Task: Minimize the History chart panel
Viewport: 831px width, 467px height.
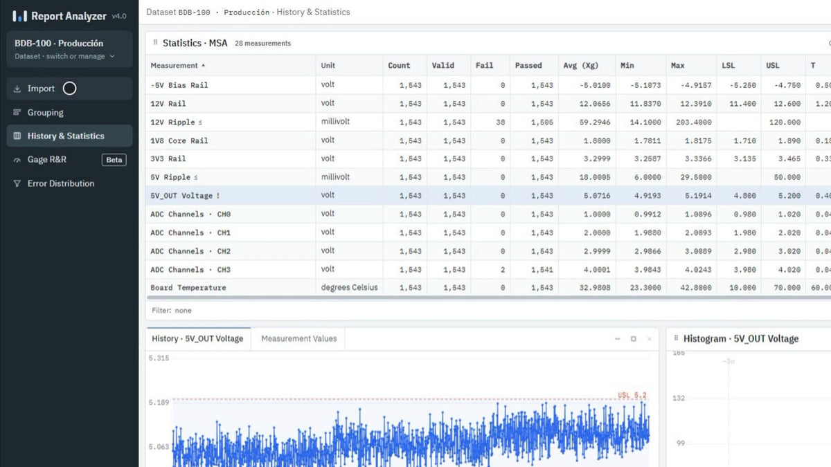Action: click(x=617, y=339)
